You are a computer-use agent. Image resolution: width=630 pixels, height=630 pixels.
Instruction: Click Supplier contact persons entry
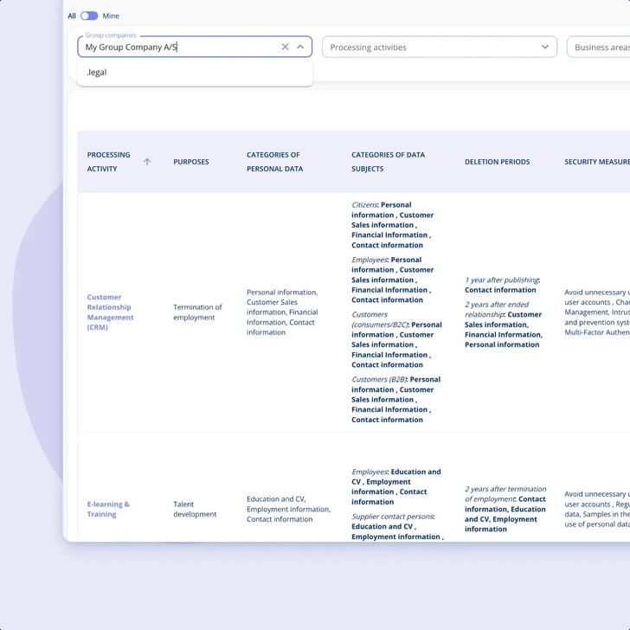(x=397, y=526)
